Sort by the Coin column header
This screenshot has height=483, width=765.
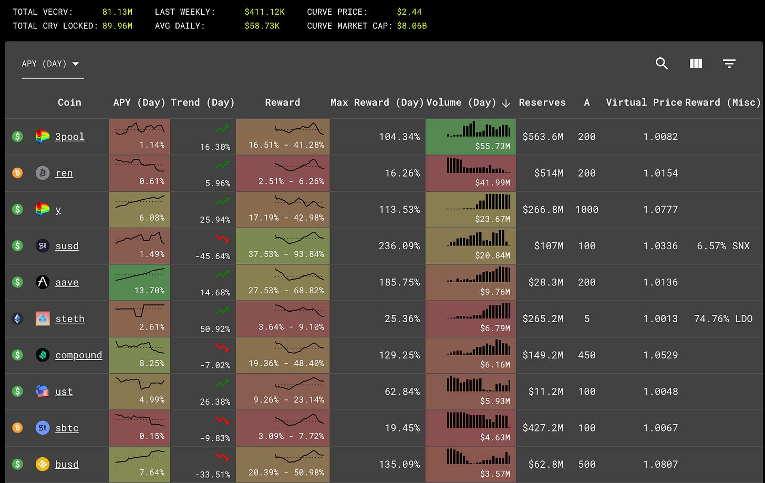point(69,102)
